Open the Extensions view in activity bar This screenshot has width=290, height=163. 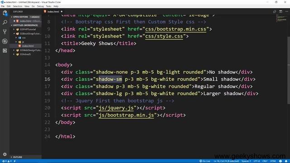tap(5, 51)
